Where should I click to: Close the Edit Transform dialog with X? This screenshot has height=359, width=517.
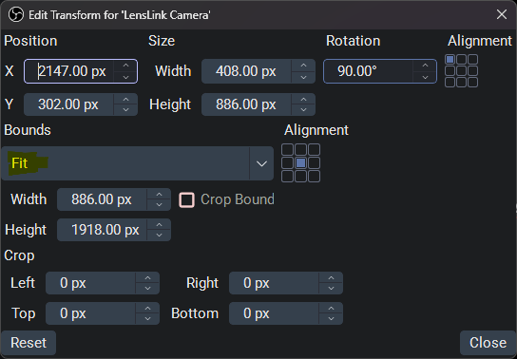[502, 14]
